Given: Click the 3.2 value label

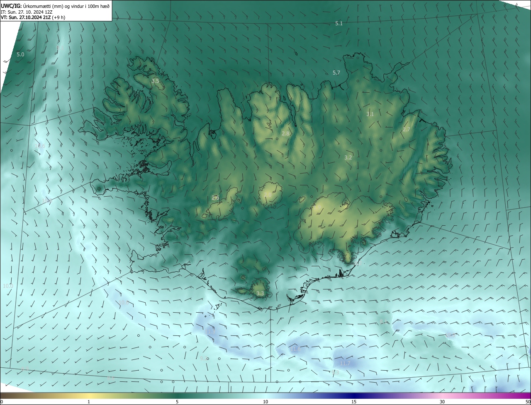Looking at the screenshot, I should (x=348, y=157).
